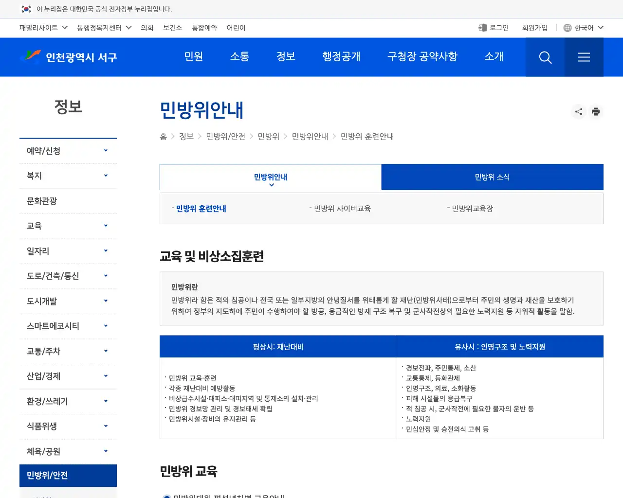The image size is (623, 498).
Task: Open the hamburger menu icon
Action: click(584, 57)
